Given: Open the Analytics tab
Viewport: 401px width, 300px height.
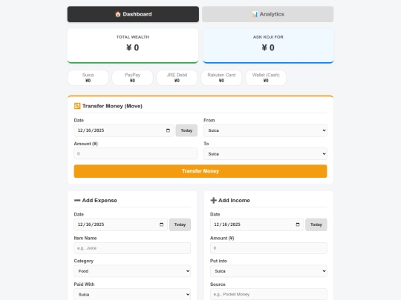Looking at the screenshot, I should (268, 14).
